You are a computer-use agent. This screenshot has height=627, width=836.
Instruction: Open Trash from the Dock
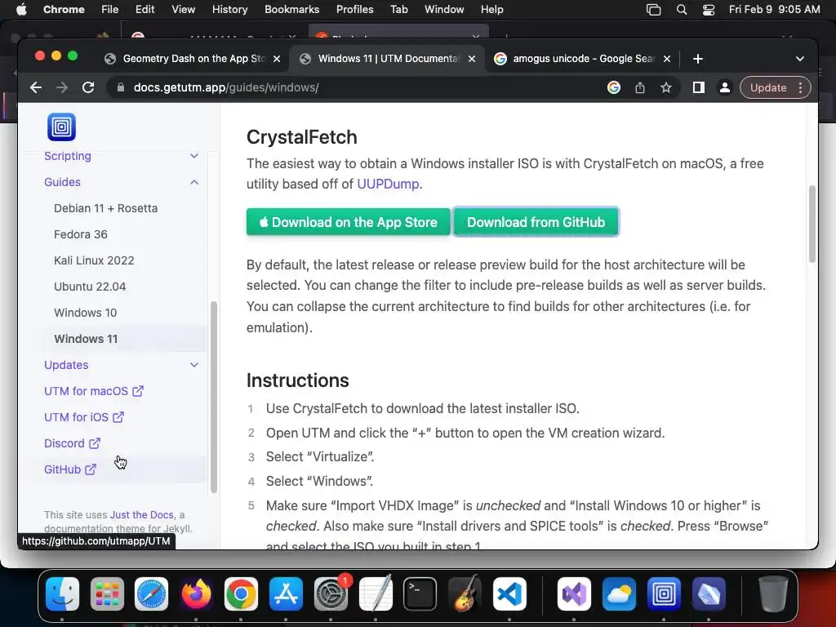pyautogui.click(x=773, y=594)
